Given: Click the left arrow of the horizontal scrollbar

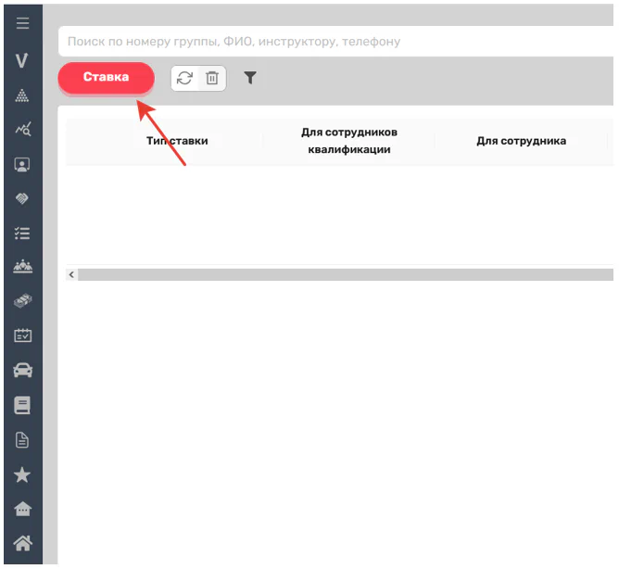Looking at the screenshot, I should 72,275.
